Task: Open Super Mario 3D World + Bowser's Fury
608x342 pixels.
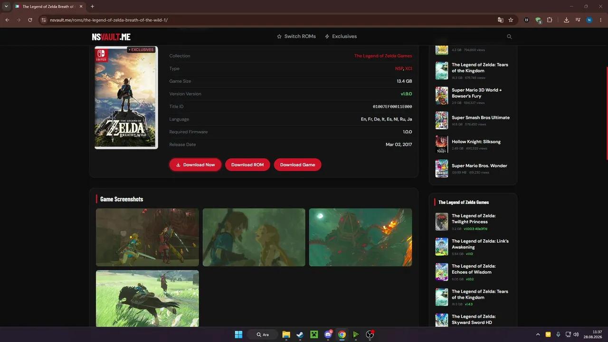Action: click(473, 95)
